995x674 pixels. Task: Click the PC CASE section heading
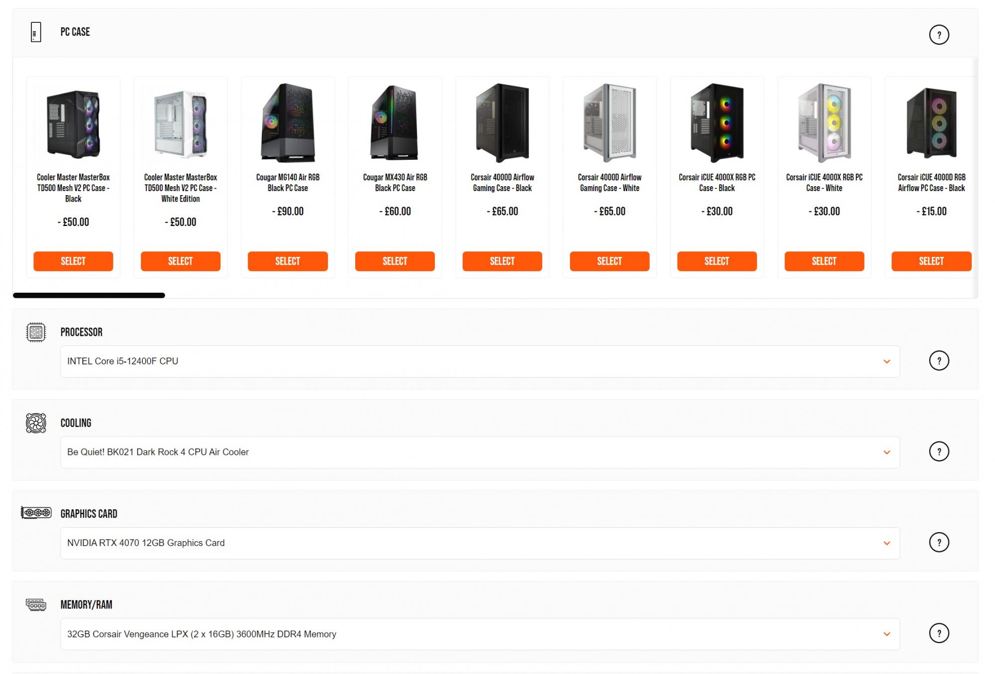click(x=75, y=32)
